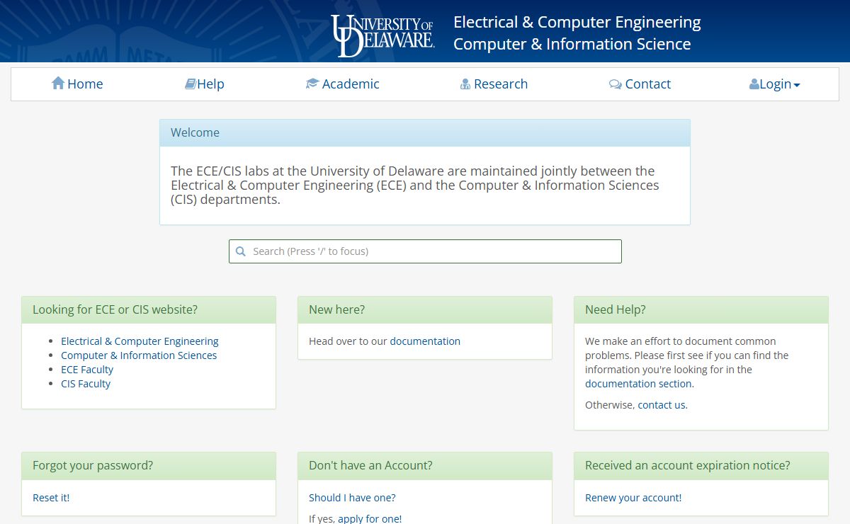Click apply for one! link
Image resolution: width=850 pixels, height=524 pixels.
click(x=370, y=518)
